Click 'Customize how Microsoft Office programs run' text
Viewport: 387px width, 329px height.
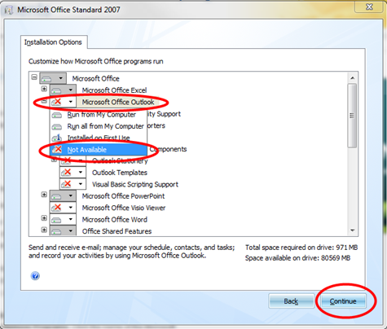96,61
